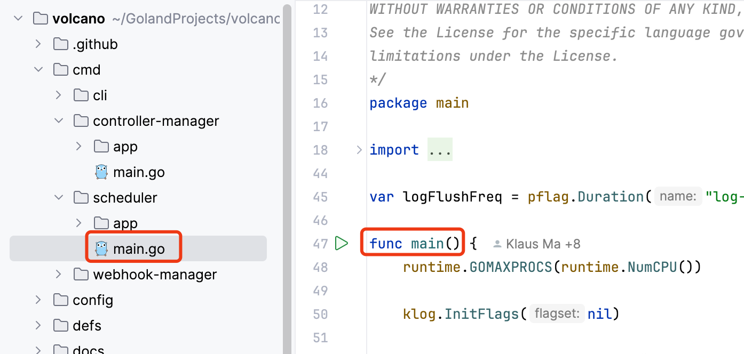The height and width of the screenshot is (354, 744).
Task: Click the gopher icon on scheduler main.go
Action: point(101,248)
